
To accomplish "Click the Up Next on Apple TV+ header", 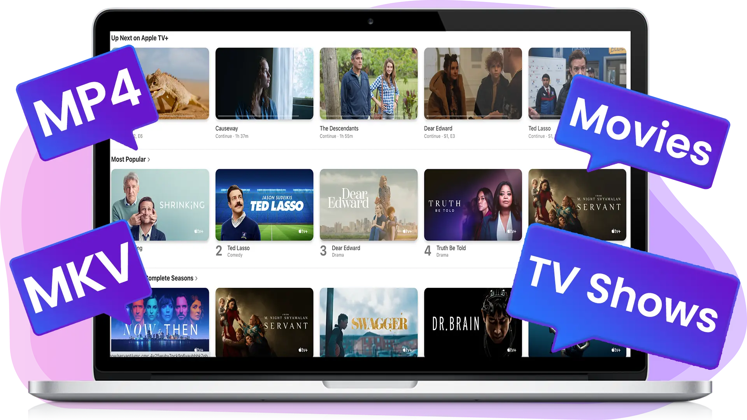I will (x=140, y=37).
